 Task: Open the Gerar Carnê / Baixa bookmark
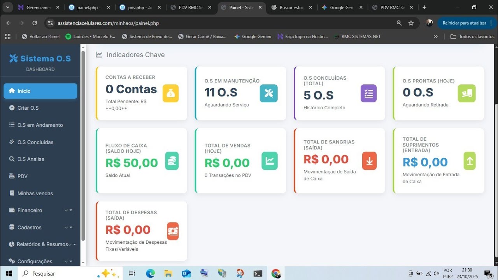point(202,37)
